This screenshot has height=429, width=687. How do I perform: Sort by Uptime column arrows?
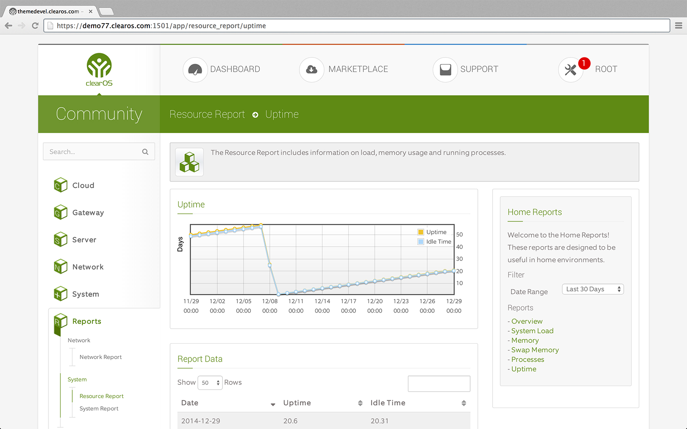coord(360,403)
